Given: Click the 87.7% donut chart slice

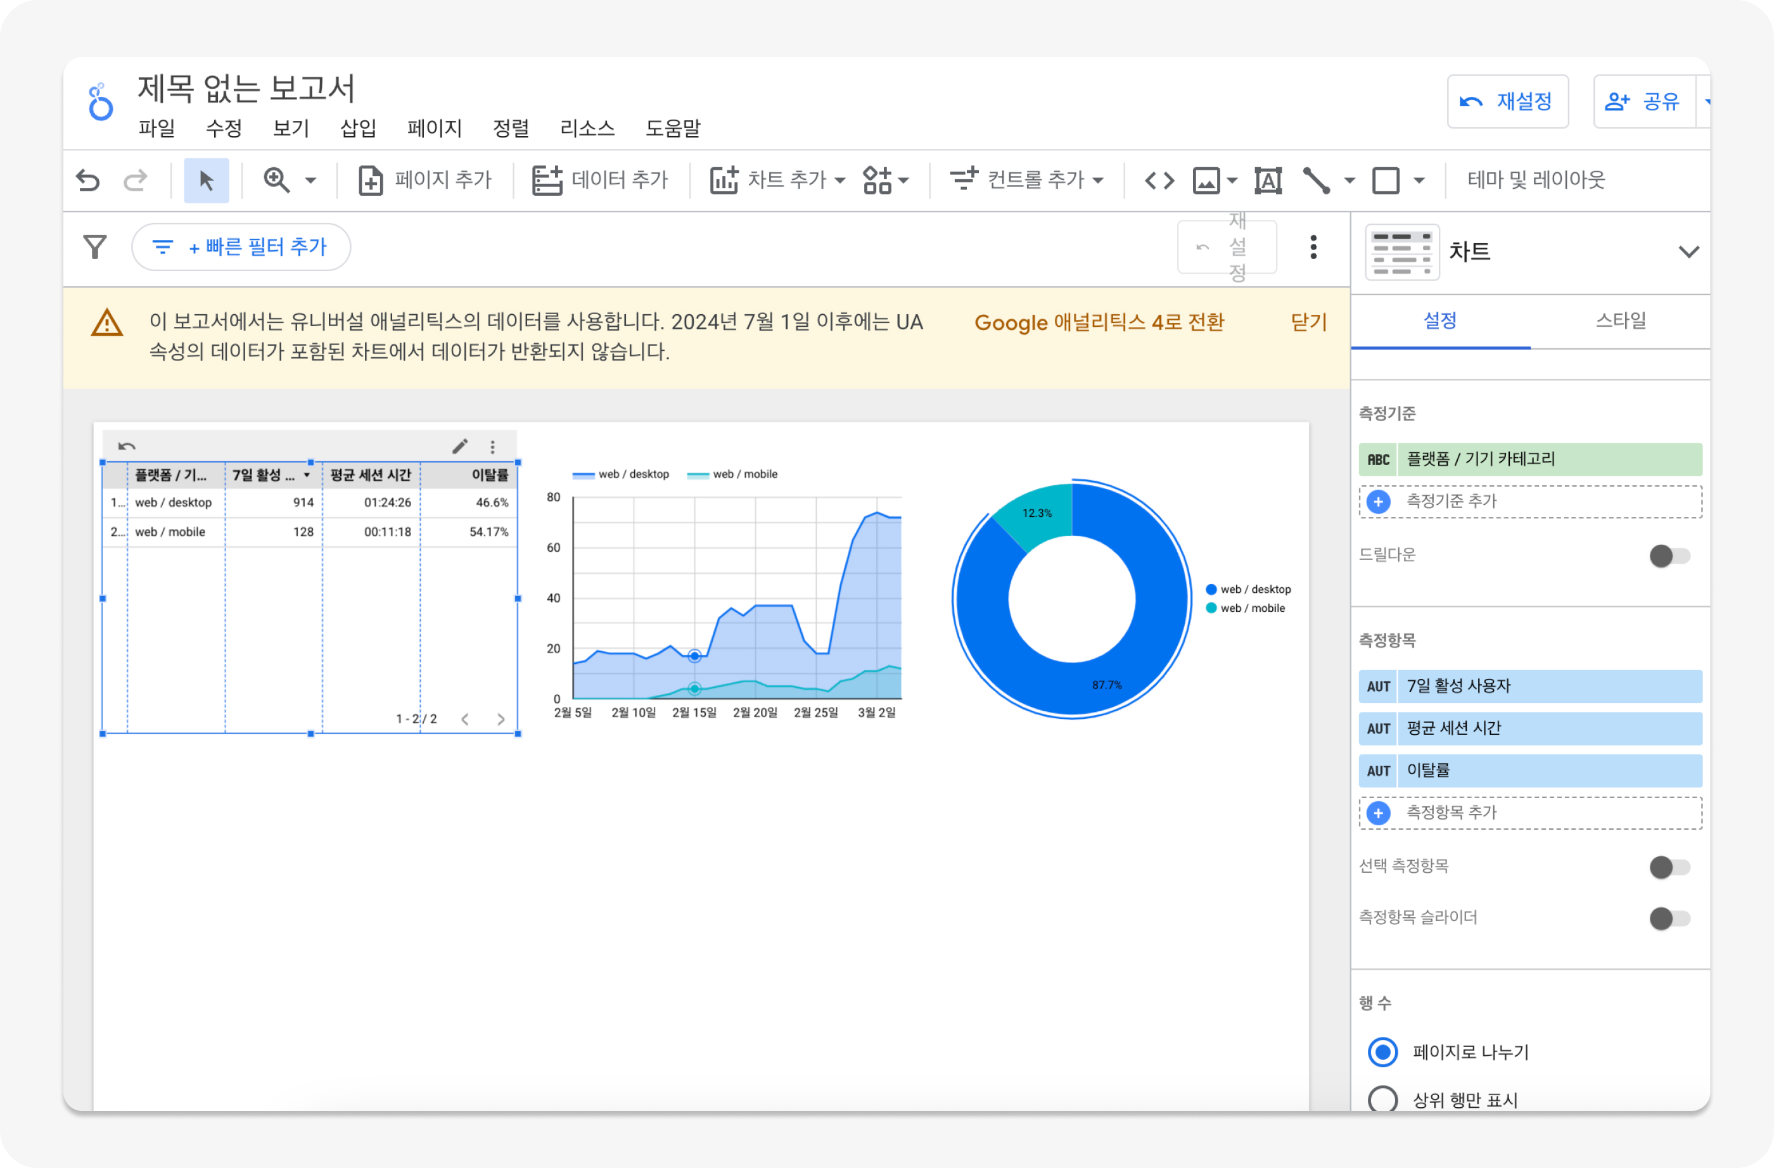Looking at the screenshot, I should tap(1107, 685).
